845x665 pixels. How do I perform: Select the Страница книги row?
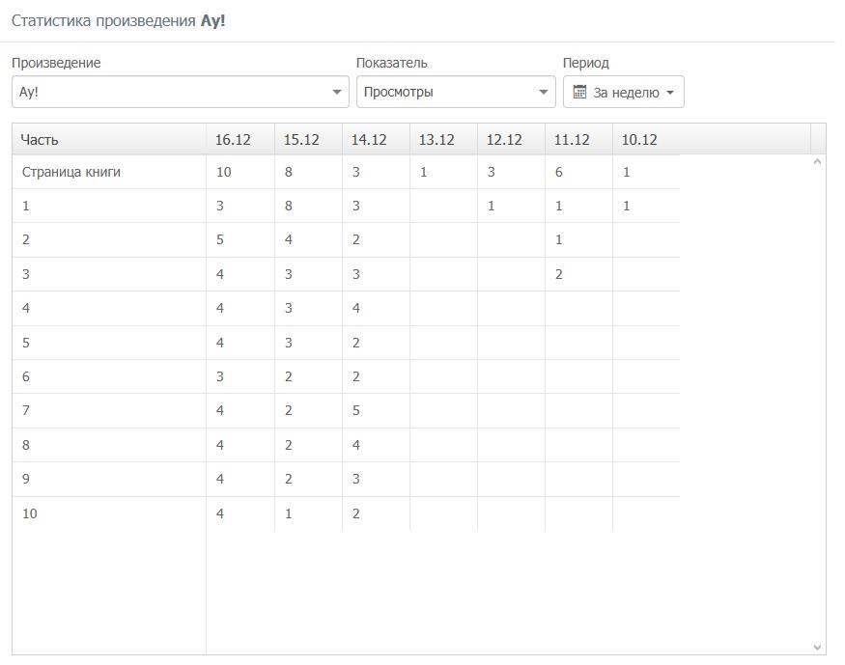coord(71,172)
